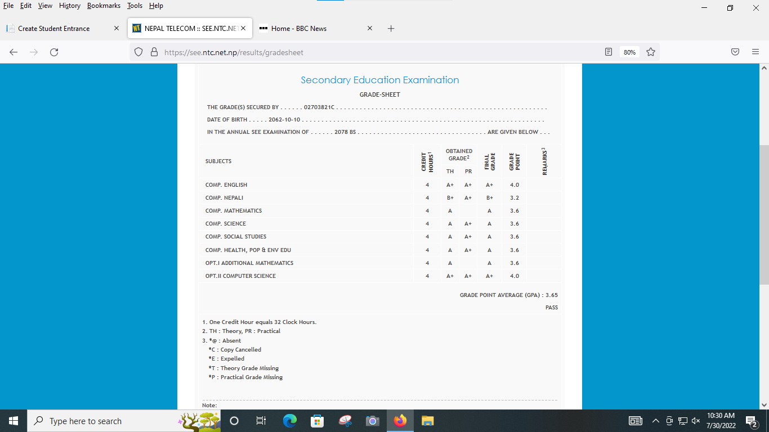Reload the current page
Viewport: 769px width, 432px height.
click(x=54, y=52)
